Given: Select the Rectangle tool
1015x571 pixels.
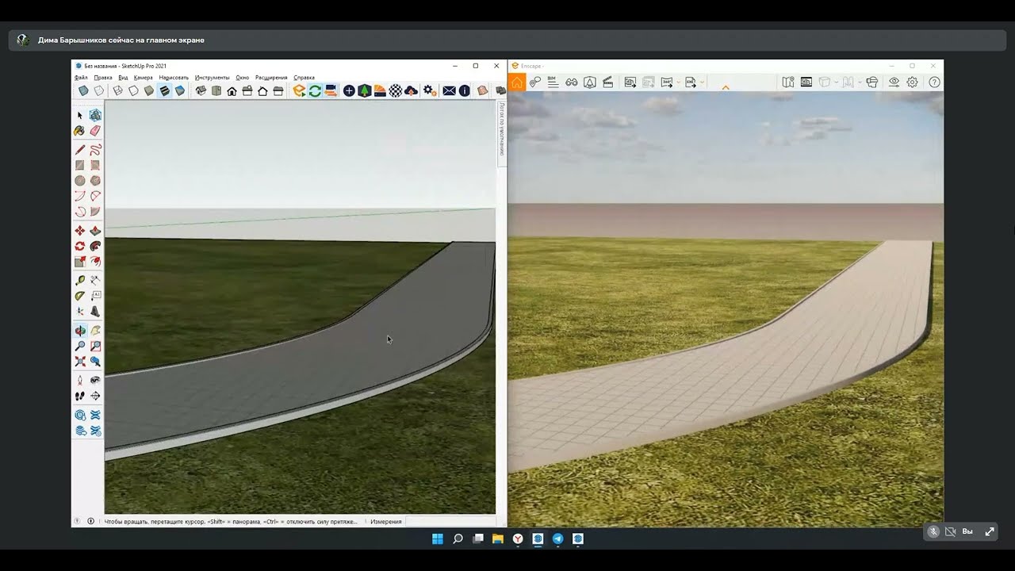Looking at the screenshot, I should [80, 165].
